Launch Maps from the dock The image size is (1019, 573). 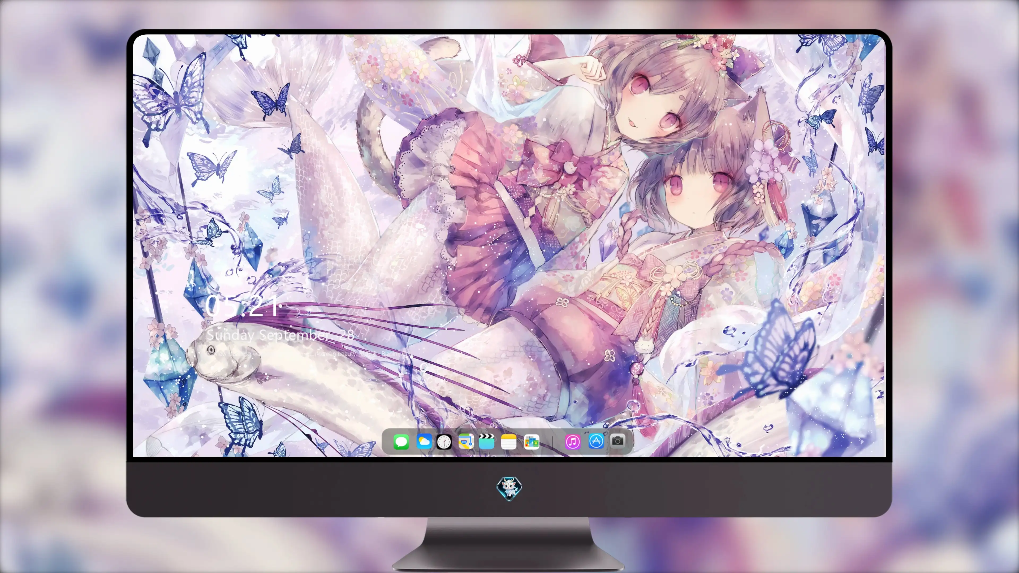pyautogui.click(x=466, y=441)
